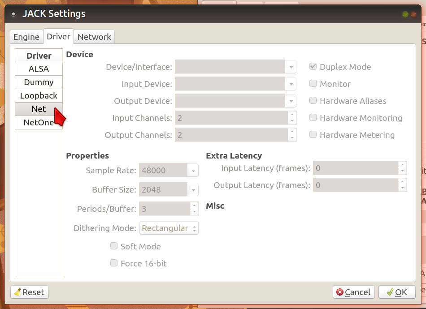Viewport: 426px width, 309px height.
Task: Click the Driver column header
Action: coord(39,56)
